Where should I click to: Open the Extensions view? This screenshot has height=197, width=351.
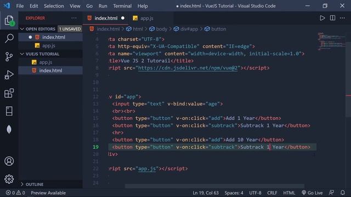[9, 93]
